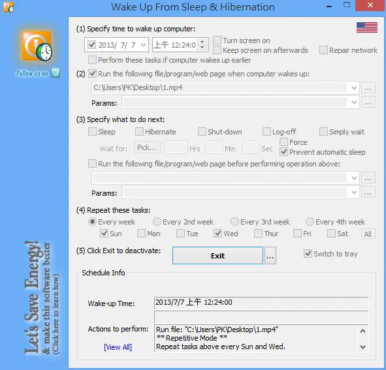Toggle the Hibernate checkbox

139,132
